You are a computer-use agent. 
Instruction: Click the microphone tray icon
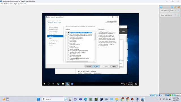pos(160,99)
